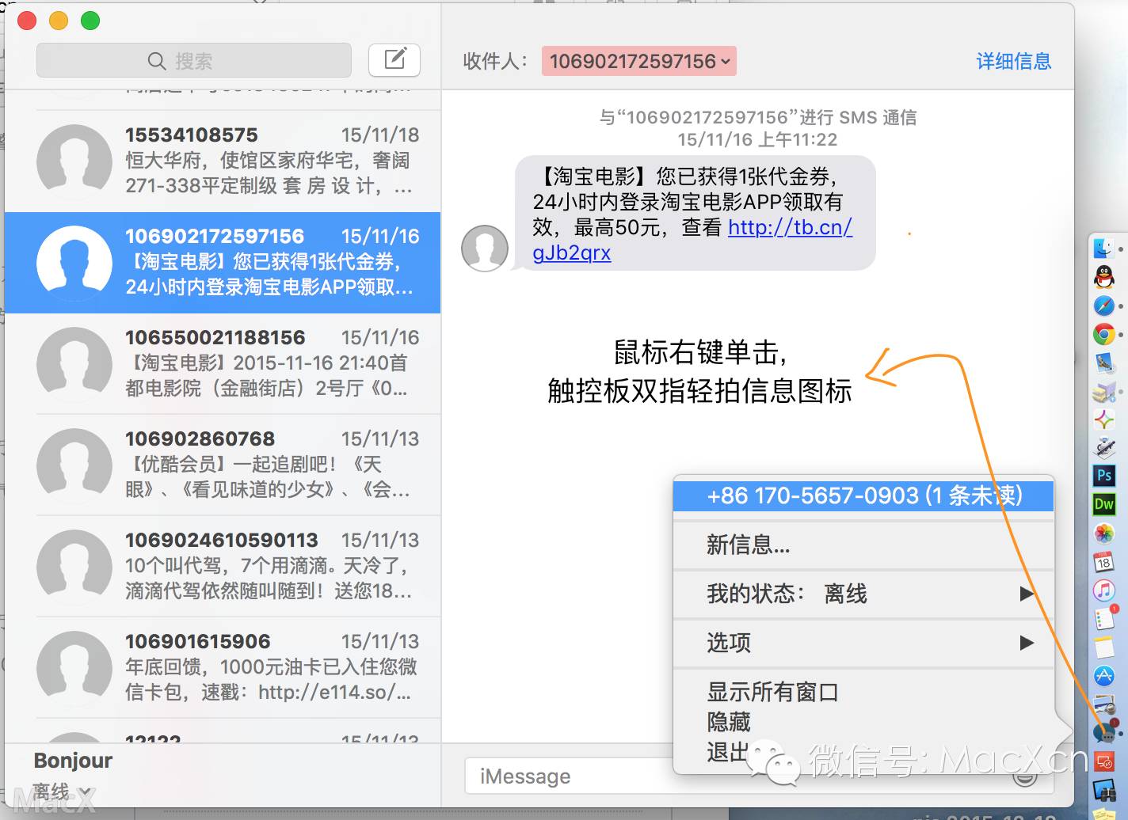Click the 搜索 search field

click(x=194, y=61)
